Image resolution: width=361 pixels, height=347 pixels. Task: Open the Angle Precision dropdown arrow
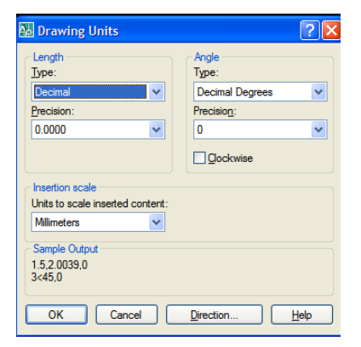pyautogui.click(x=318, y=130)
